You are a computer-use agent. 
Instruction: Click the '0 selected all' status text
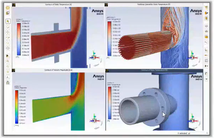tap(184, 133)
